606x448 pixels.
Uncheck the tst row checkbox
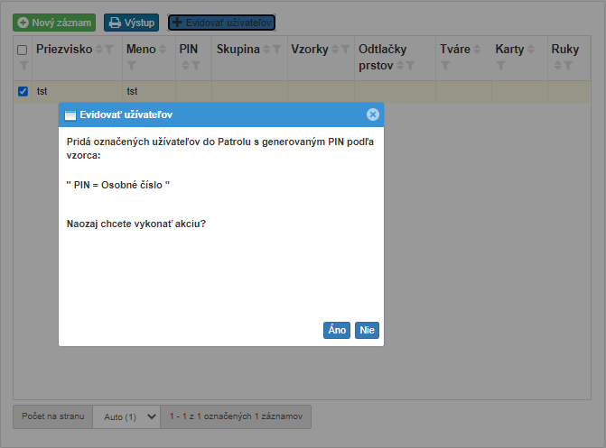[23, 91]
